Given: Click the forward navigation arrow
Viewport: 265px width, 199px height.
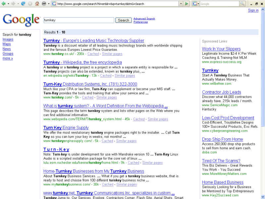Looking at the screenshot, I should [x=13, y=4].
